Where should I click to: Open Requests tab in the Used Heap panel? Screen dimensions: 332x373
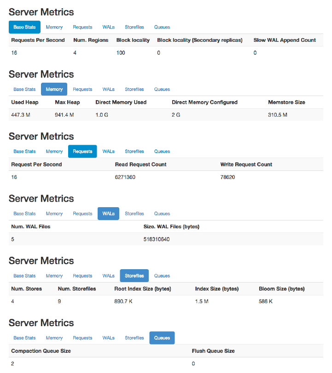click(82, 89)
